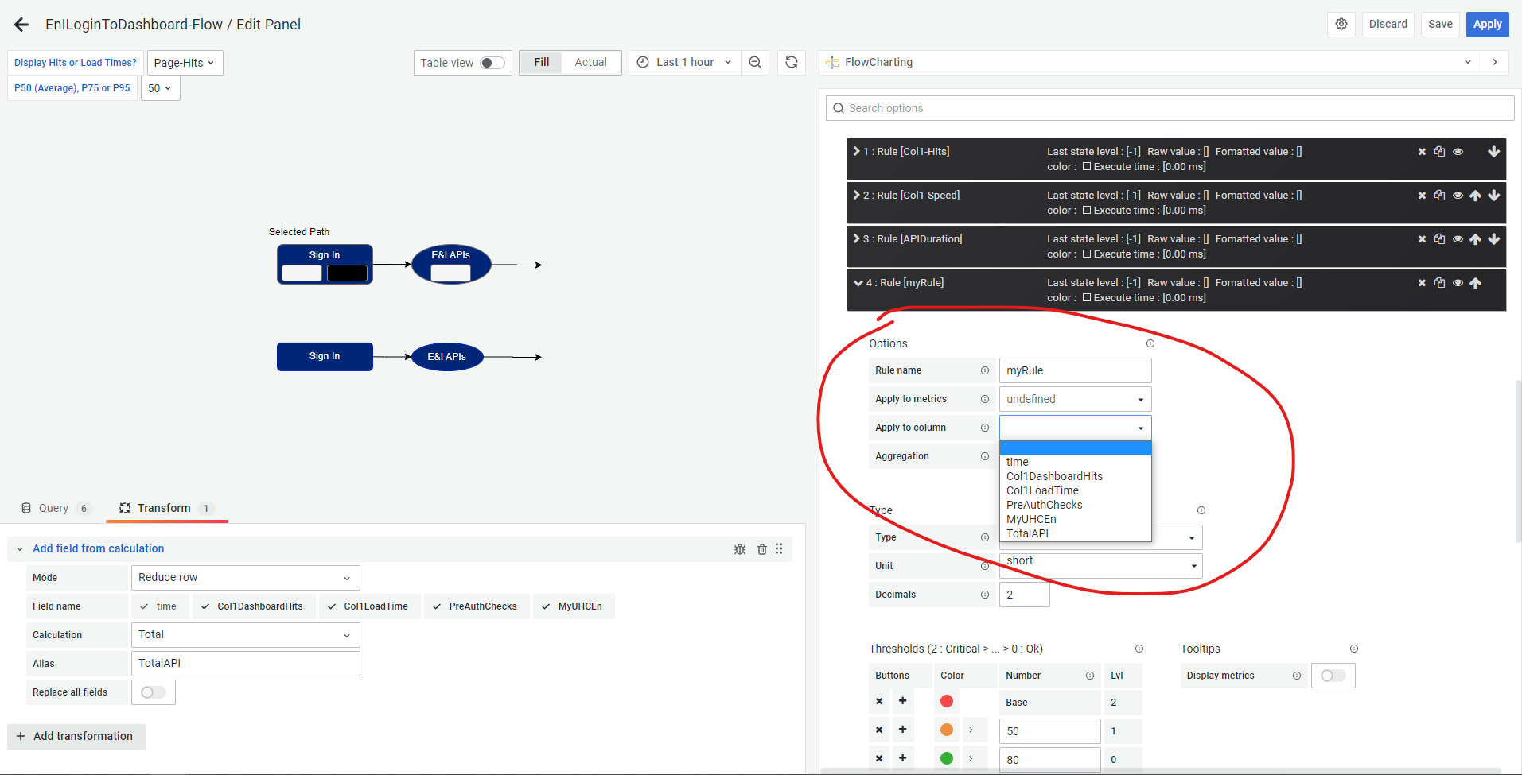This screenshot has height=775, width=1522.
Task: Switch to the Actual view mode
Action: coord(590,62)
